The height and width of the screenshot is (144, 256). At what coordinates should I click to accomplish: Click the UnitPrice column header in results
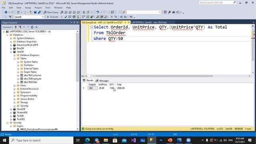(x=102, y=84)
